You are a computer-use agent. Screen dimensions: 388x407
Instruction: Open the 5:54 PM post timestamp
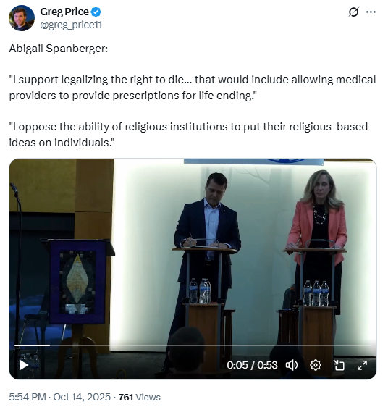click(x=28, y=397)
